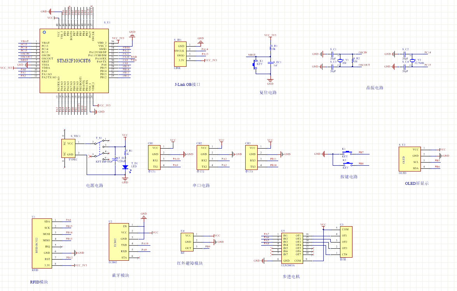Click the GND symbol below reset circuit
The width and height of the screenshot is (457, 291).
(x=270, y=81)
